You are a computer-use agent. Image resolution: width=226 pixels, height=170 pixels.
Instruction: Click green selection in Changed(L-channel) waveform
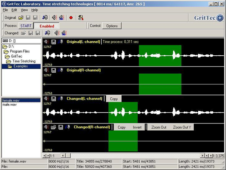[123, 112]
